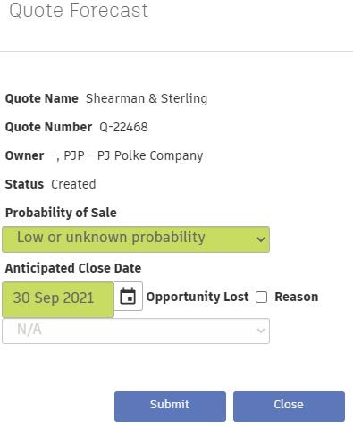Click the Quote Number label
The height and width of the screenshot is (428, 353).
pyautogui.click(x=48, y=127)
